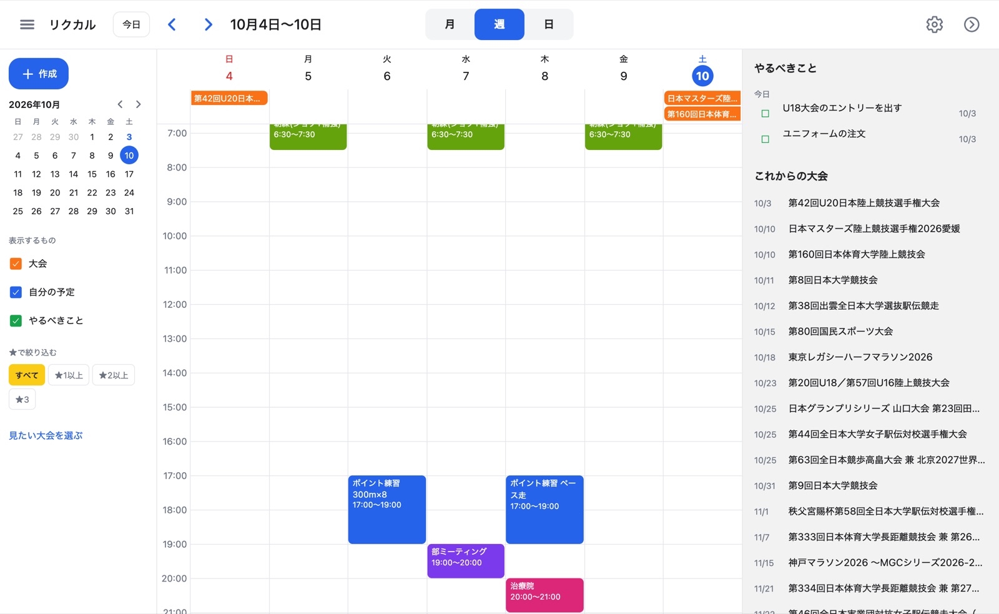The height and width of the screenshot is (614, 999).
Task: Open 見たい大会を選ぶ link
Action: click(x=46, y=435)
